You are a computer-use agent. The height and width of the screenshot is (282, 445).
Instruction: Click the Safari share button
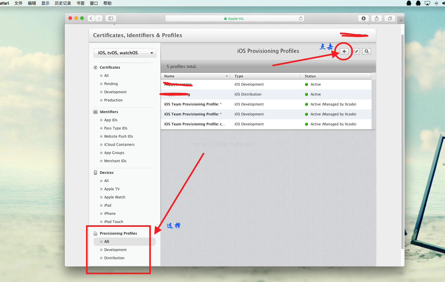377,18
